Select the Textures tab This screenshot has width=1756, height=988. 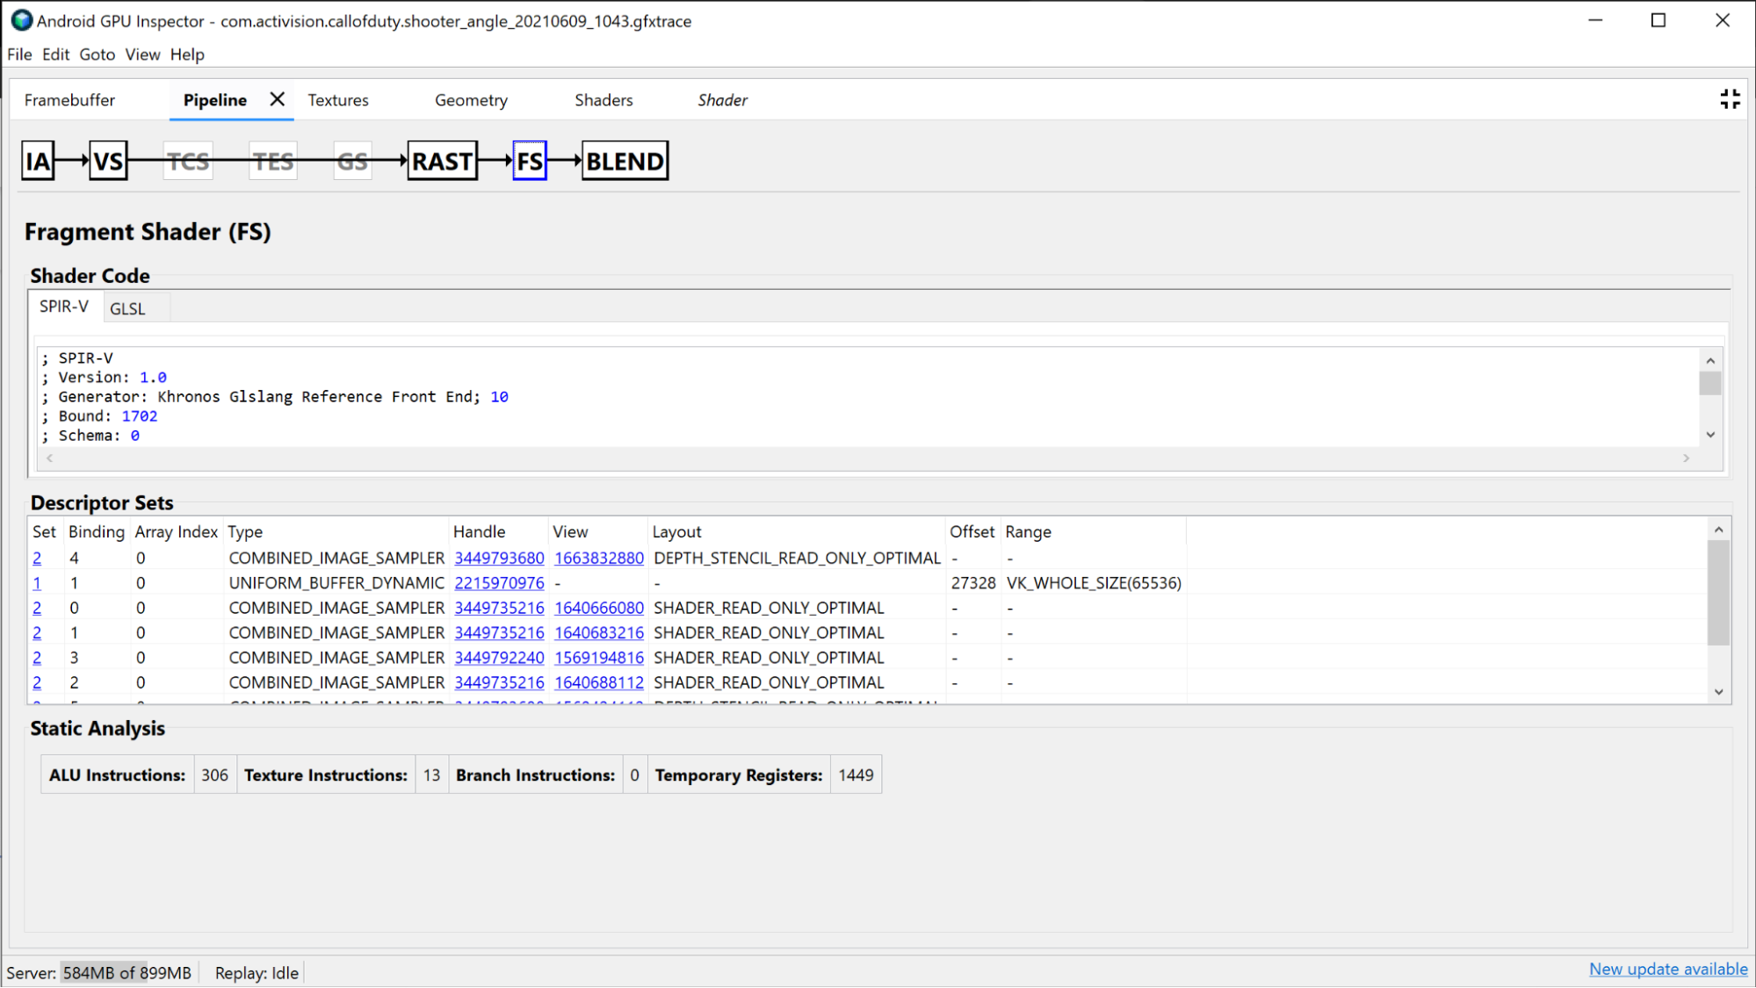click(x=337, y=100)
